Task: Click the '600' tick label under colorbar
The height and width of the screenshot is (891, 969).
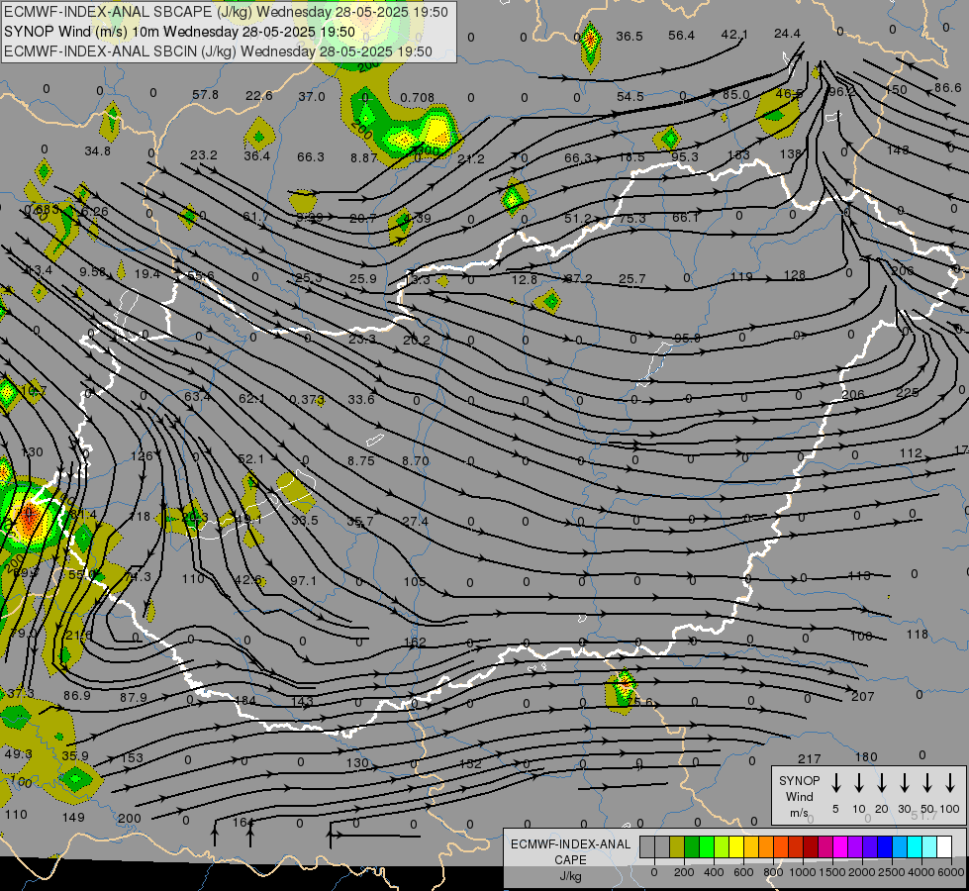Action: [x=743, y=872]
